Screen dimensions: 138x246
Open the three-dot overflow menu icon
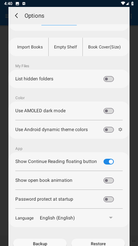point(131,16)
